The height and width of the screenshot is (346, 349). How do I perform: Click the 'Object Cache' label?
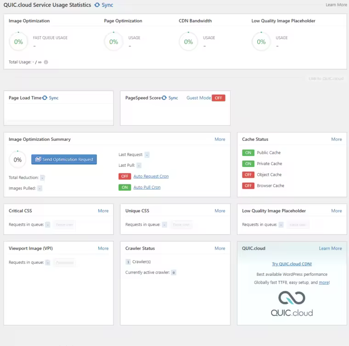[269, 174]
